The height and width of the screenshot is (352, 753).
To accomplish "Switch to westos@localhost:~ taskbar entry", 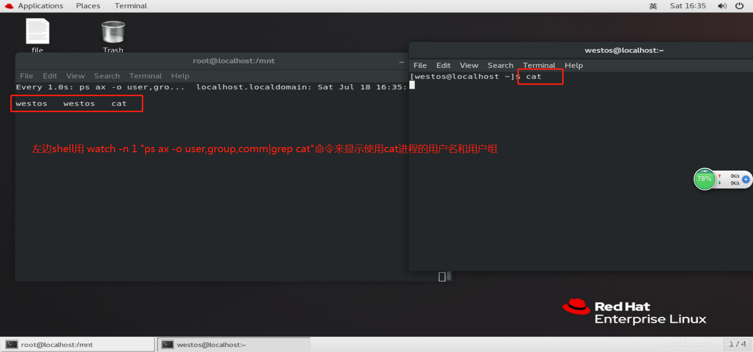I will 234,344.
